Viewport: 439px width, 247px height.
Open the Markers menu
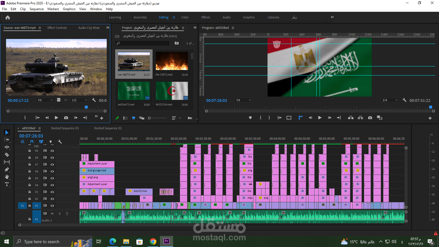[53, 9]
